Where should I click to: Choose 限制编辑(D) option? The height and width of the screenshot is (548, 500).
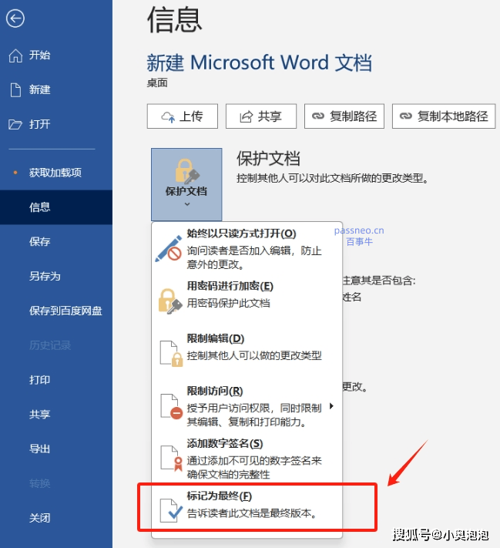point(247,353)
